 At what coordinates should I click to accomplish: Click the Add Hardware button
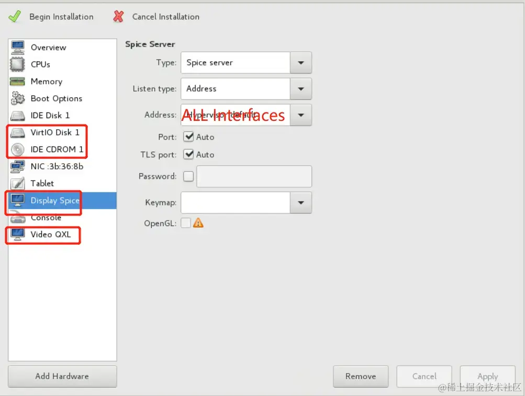[x=62, y=376]
